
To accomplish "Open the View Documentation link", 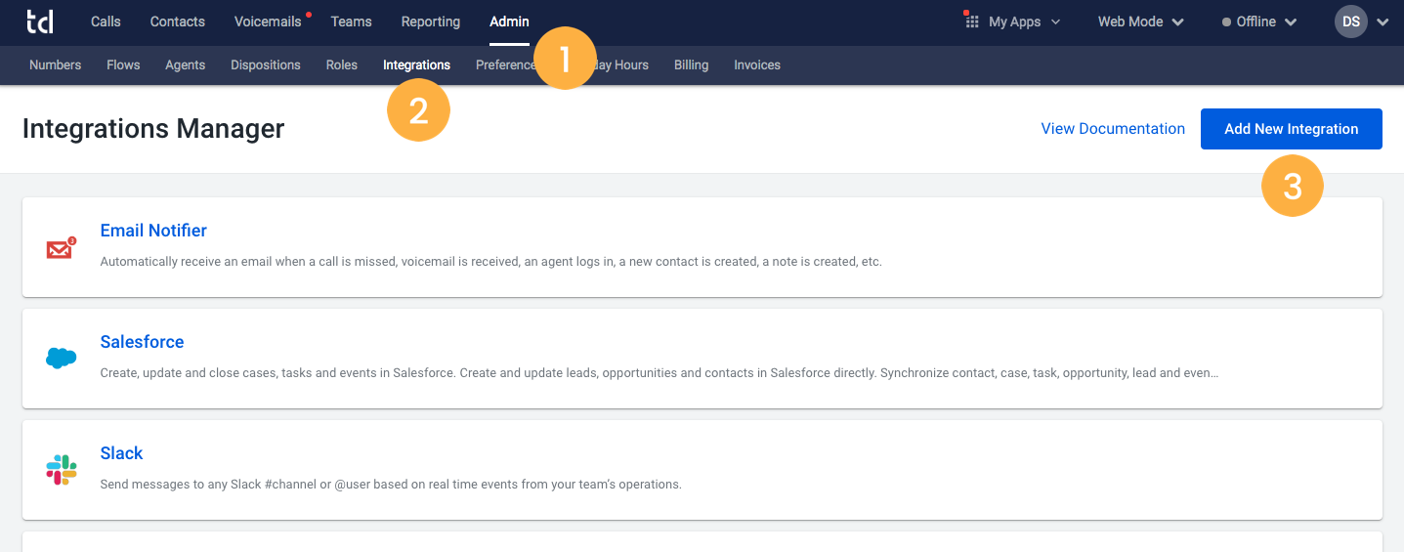I will tap(1113, 129).
